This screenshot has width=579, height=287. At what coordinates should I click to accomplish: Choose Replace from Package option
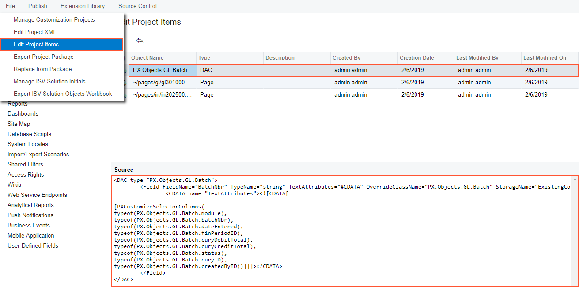42,69
